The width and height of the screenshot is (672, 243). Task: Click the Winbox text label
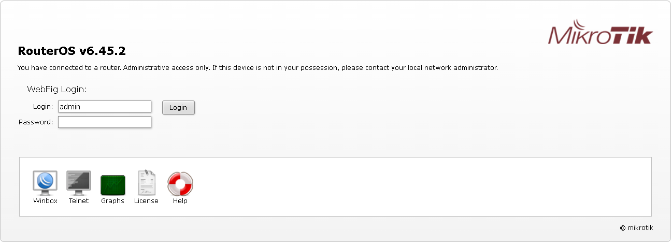click(x=45, y=201)
